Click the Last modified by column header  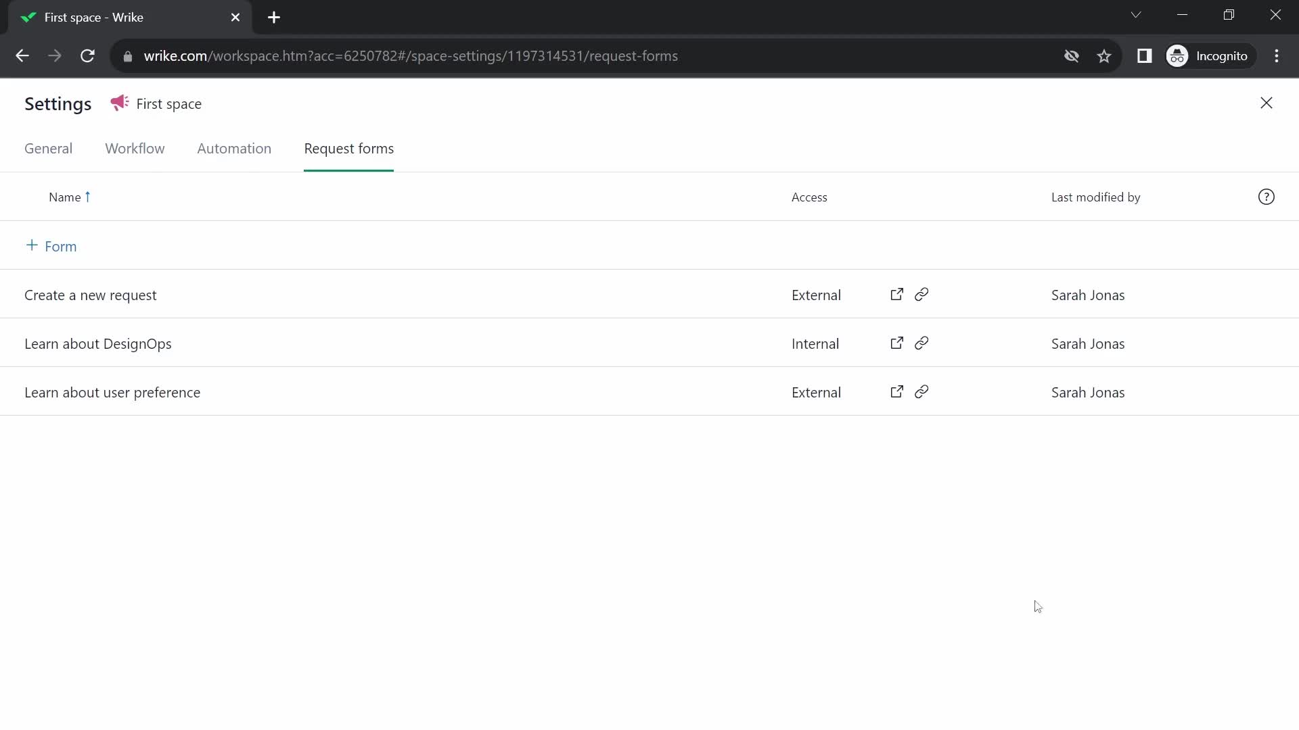point(1095,197)
